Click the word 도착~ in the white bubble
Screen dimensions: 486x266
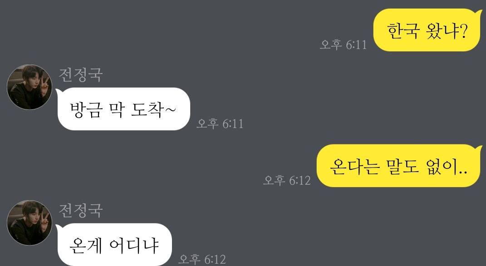(153, 109)
